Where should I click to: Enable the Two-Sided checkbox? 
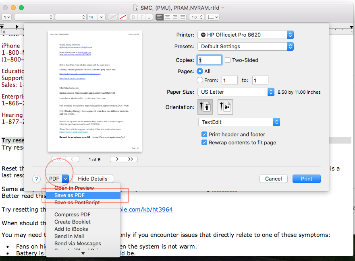(x=228, y=60)
